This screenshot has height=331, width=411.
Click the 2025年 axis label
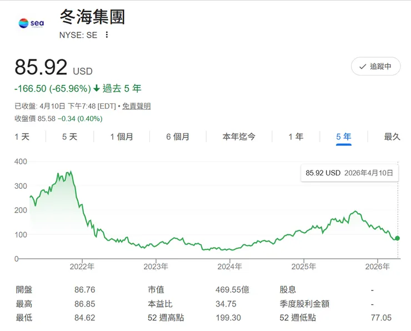(x=304, y=267)
